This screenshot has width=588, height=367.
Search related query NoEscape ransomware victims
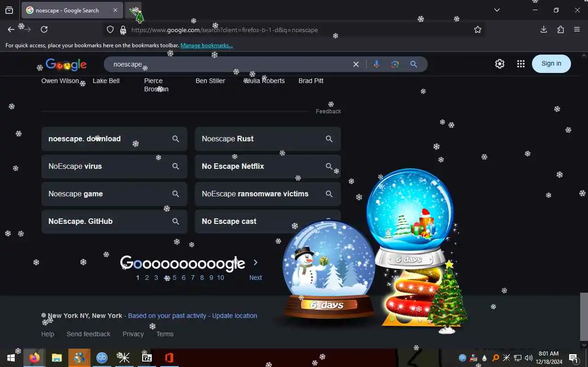point(268,194)
